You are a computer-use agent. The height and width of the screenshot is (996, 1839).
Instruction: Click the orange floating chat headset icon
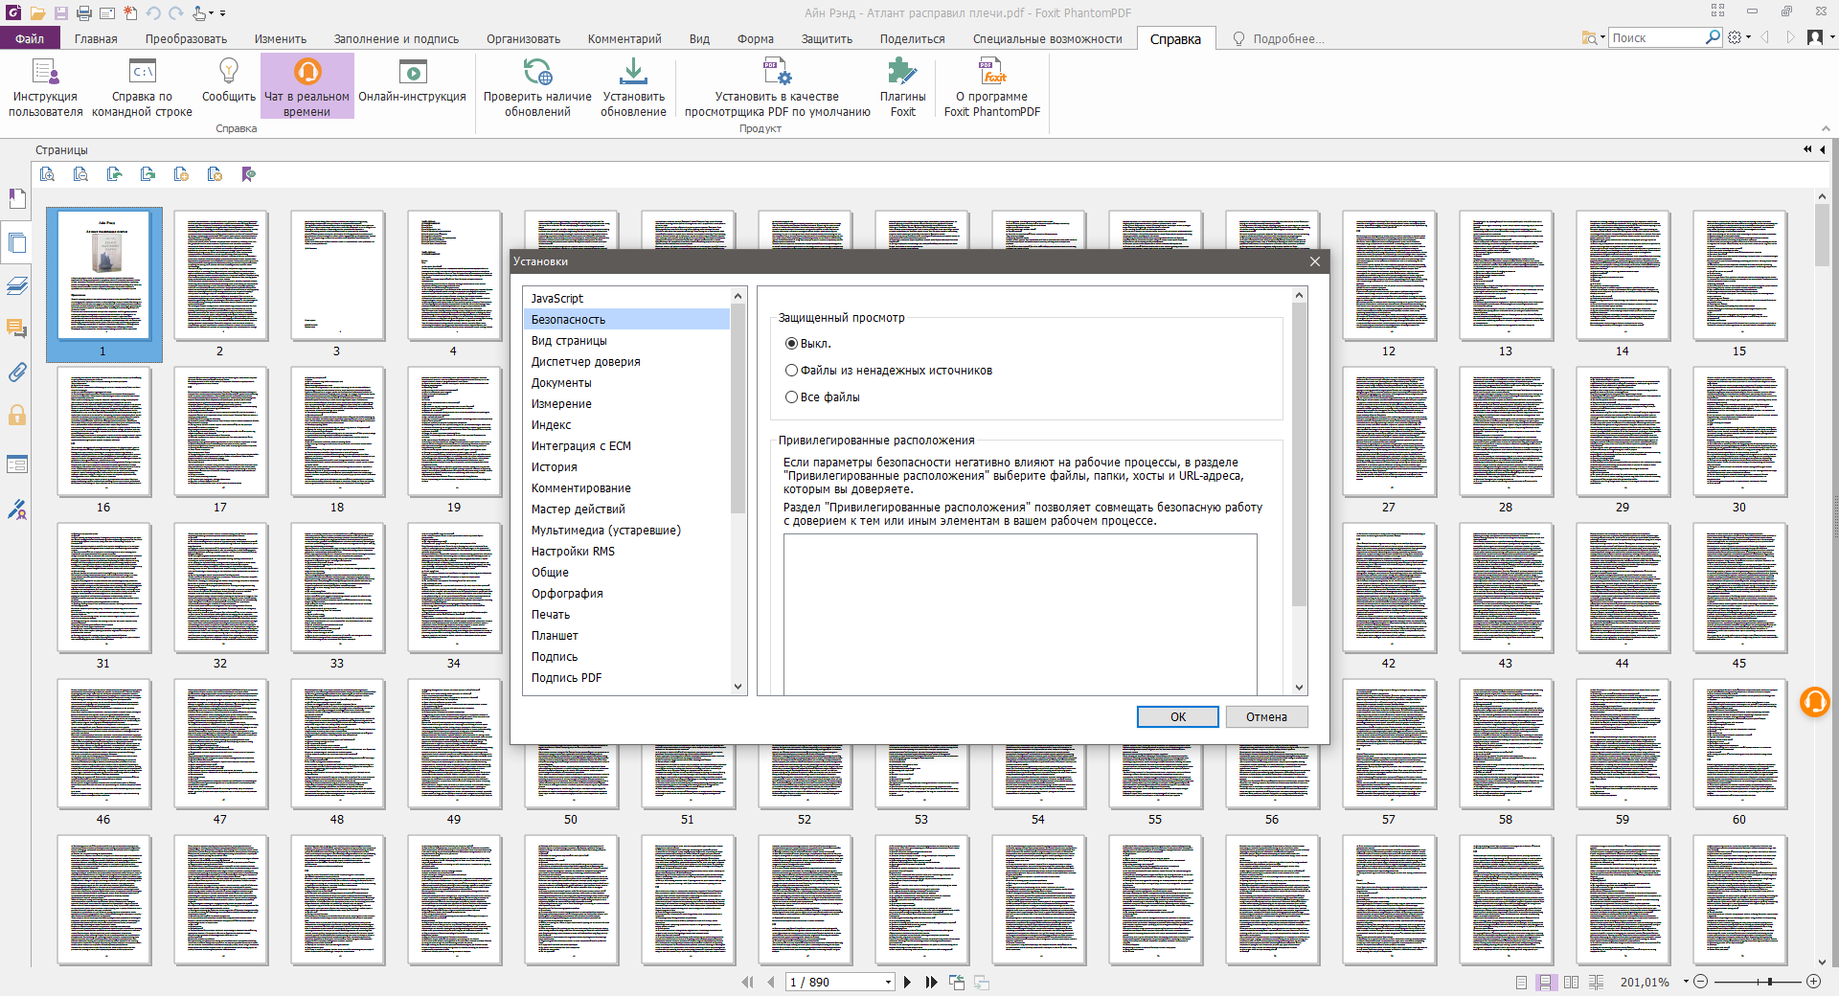point(1814,702)
